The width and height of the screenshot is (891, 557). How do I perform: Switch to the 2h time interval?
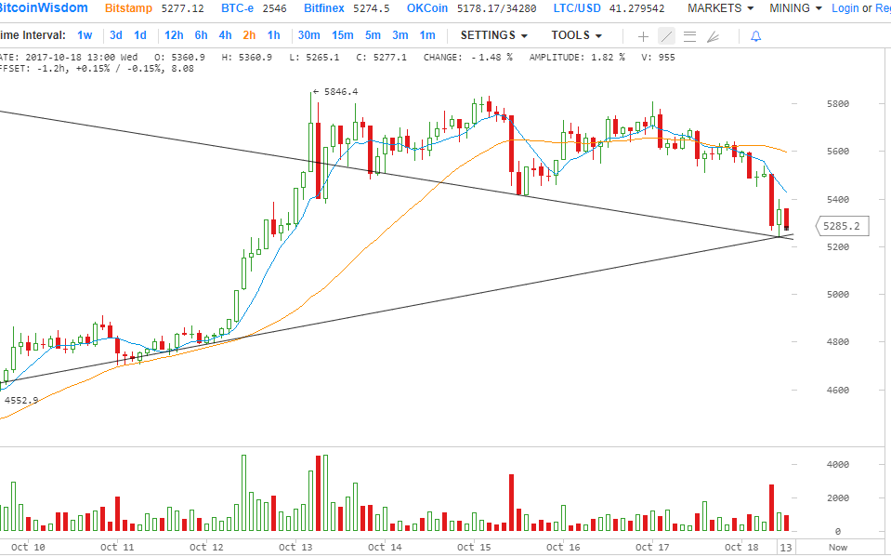pyautogui.click(x=249, y=35)
